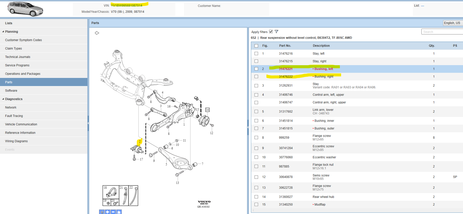Select Eccentric screw 30741284 row
This screenshot has width=463, height=214.
[x=357, y=148]
